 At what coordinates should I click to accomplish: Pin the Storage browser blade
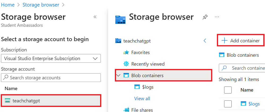[205, 17]
